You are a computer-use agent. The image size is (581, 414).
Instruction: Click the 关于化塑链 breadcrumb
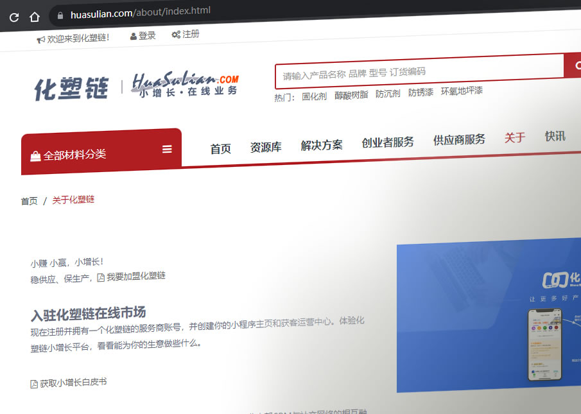(73, 200)
